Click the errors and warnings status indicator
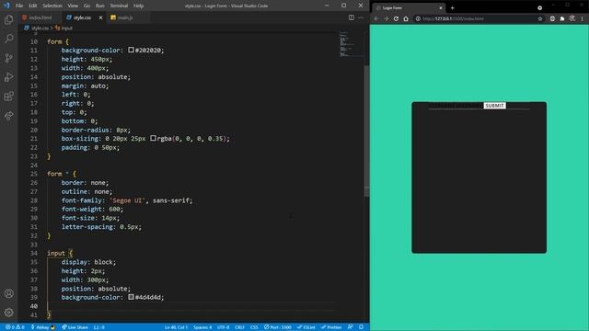 [15, 327]
